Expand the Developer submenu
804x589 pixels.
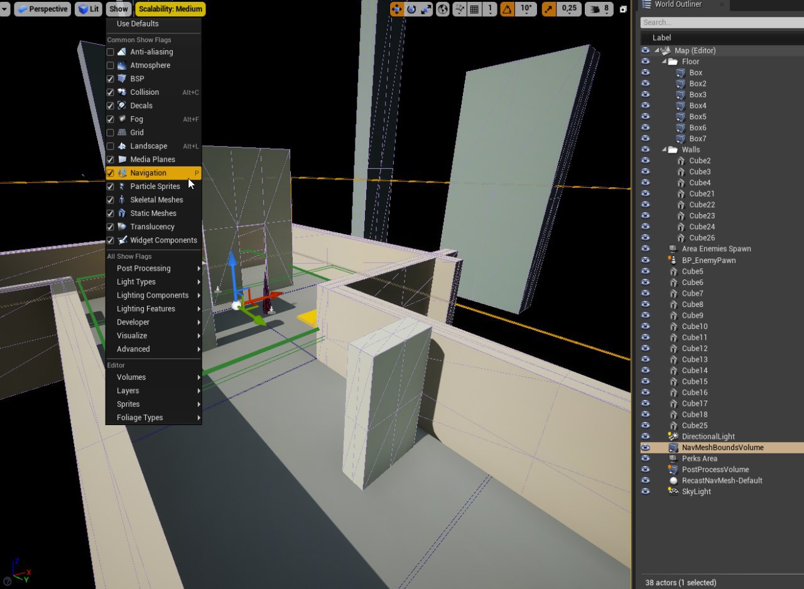[153, 322]
